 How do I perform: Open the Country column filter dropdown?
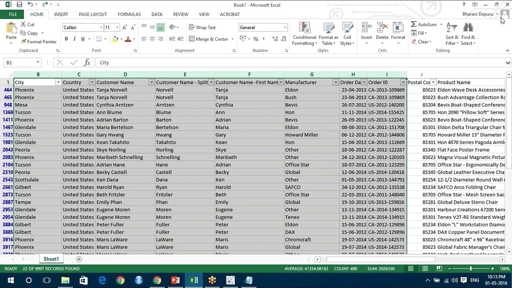point(92,82)
